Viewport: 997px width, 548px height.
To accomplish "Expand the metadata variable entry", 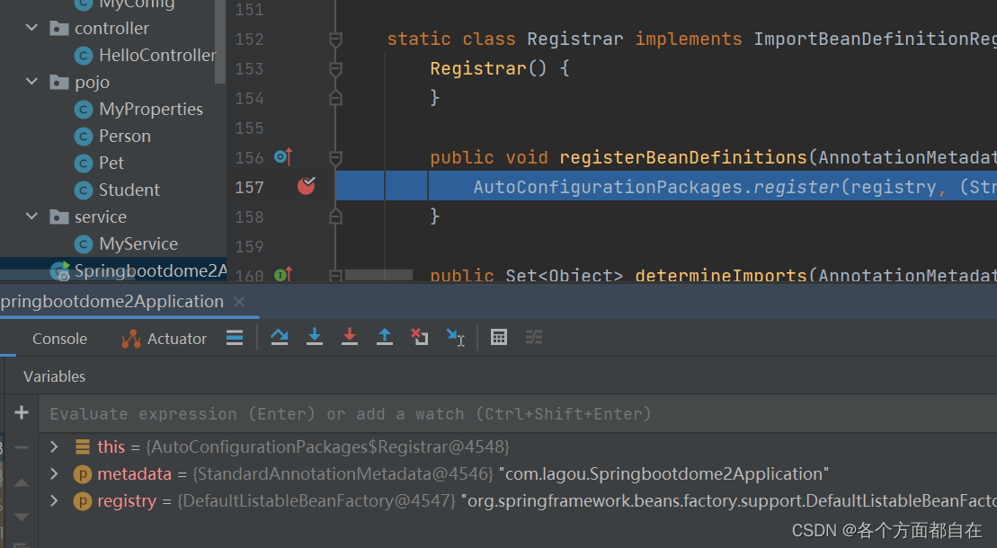I will (x=54, y=473).
